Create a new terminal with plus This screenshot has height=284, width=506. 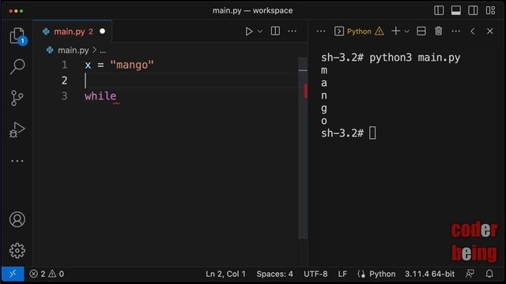click(395, 32)
